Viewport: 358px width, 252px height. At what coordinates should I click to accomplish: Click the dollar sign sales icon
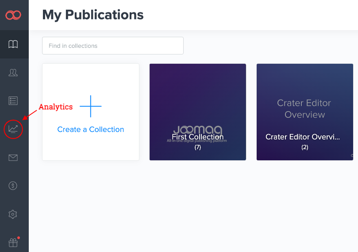(13, 186)
